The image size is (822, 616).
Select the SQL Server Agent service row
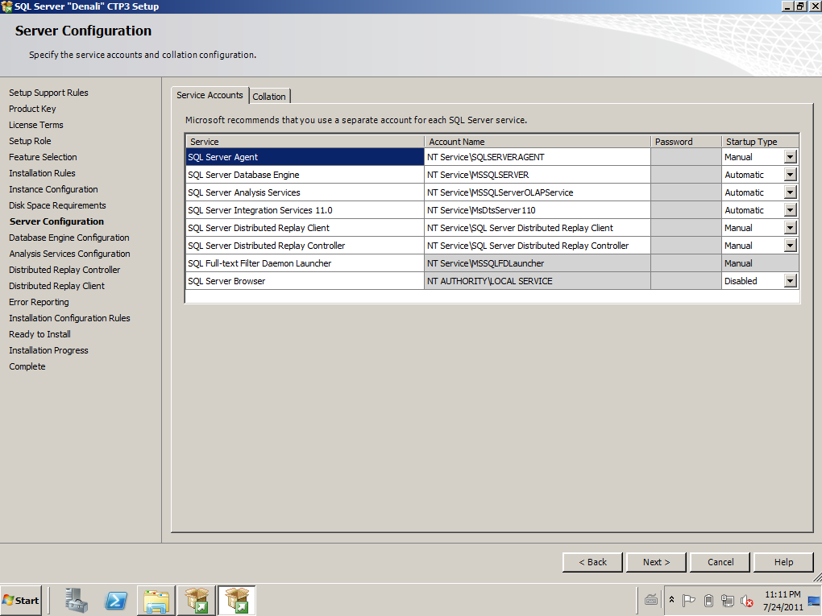click(305, 157)
